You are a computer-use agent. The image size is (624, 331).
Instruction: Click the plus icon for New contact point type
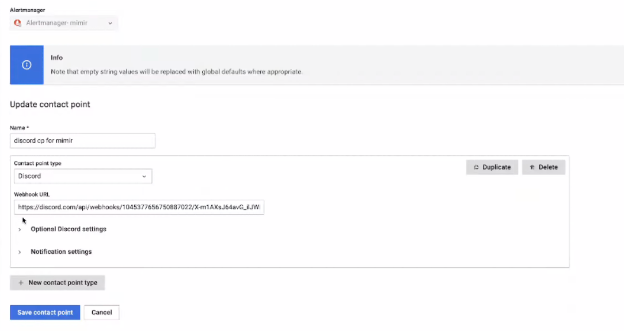pos(21,283)
